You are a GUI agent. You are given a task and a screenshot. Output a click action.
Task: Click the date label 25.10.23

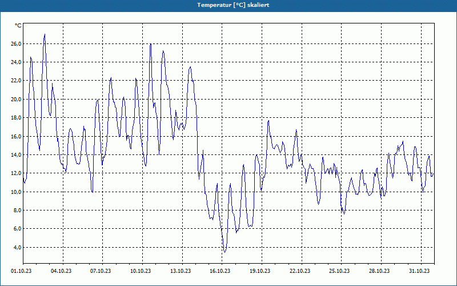[339, 271]
